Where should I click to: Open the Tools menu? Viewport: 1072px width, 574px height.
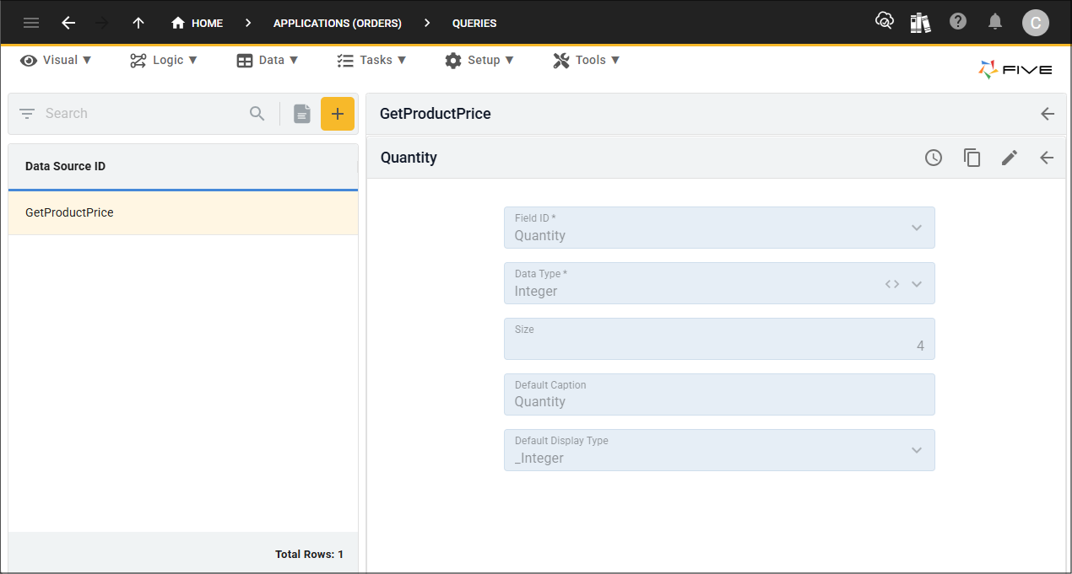[x=586, y=60]
